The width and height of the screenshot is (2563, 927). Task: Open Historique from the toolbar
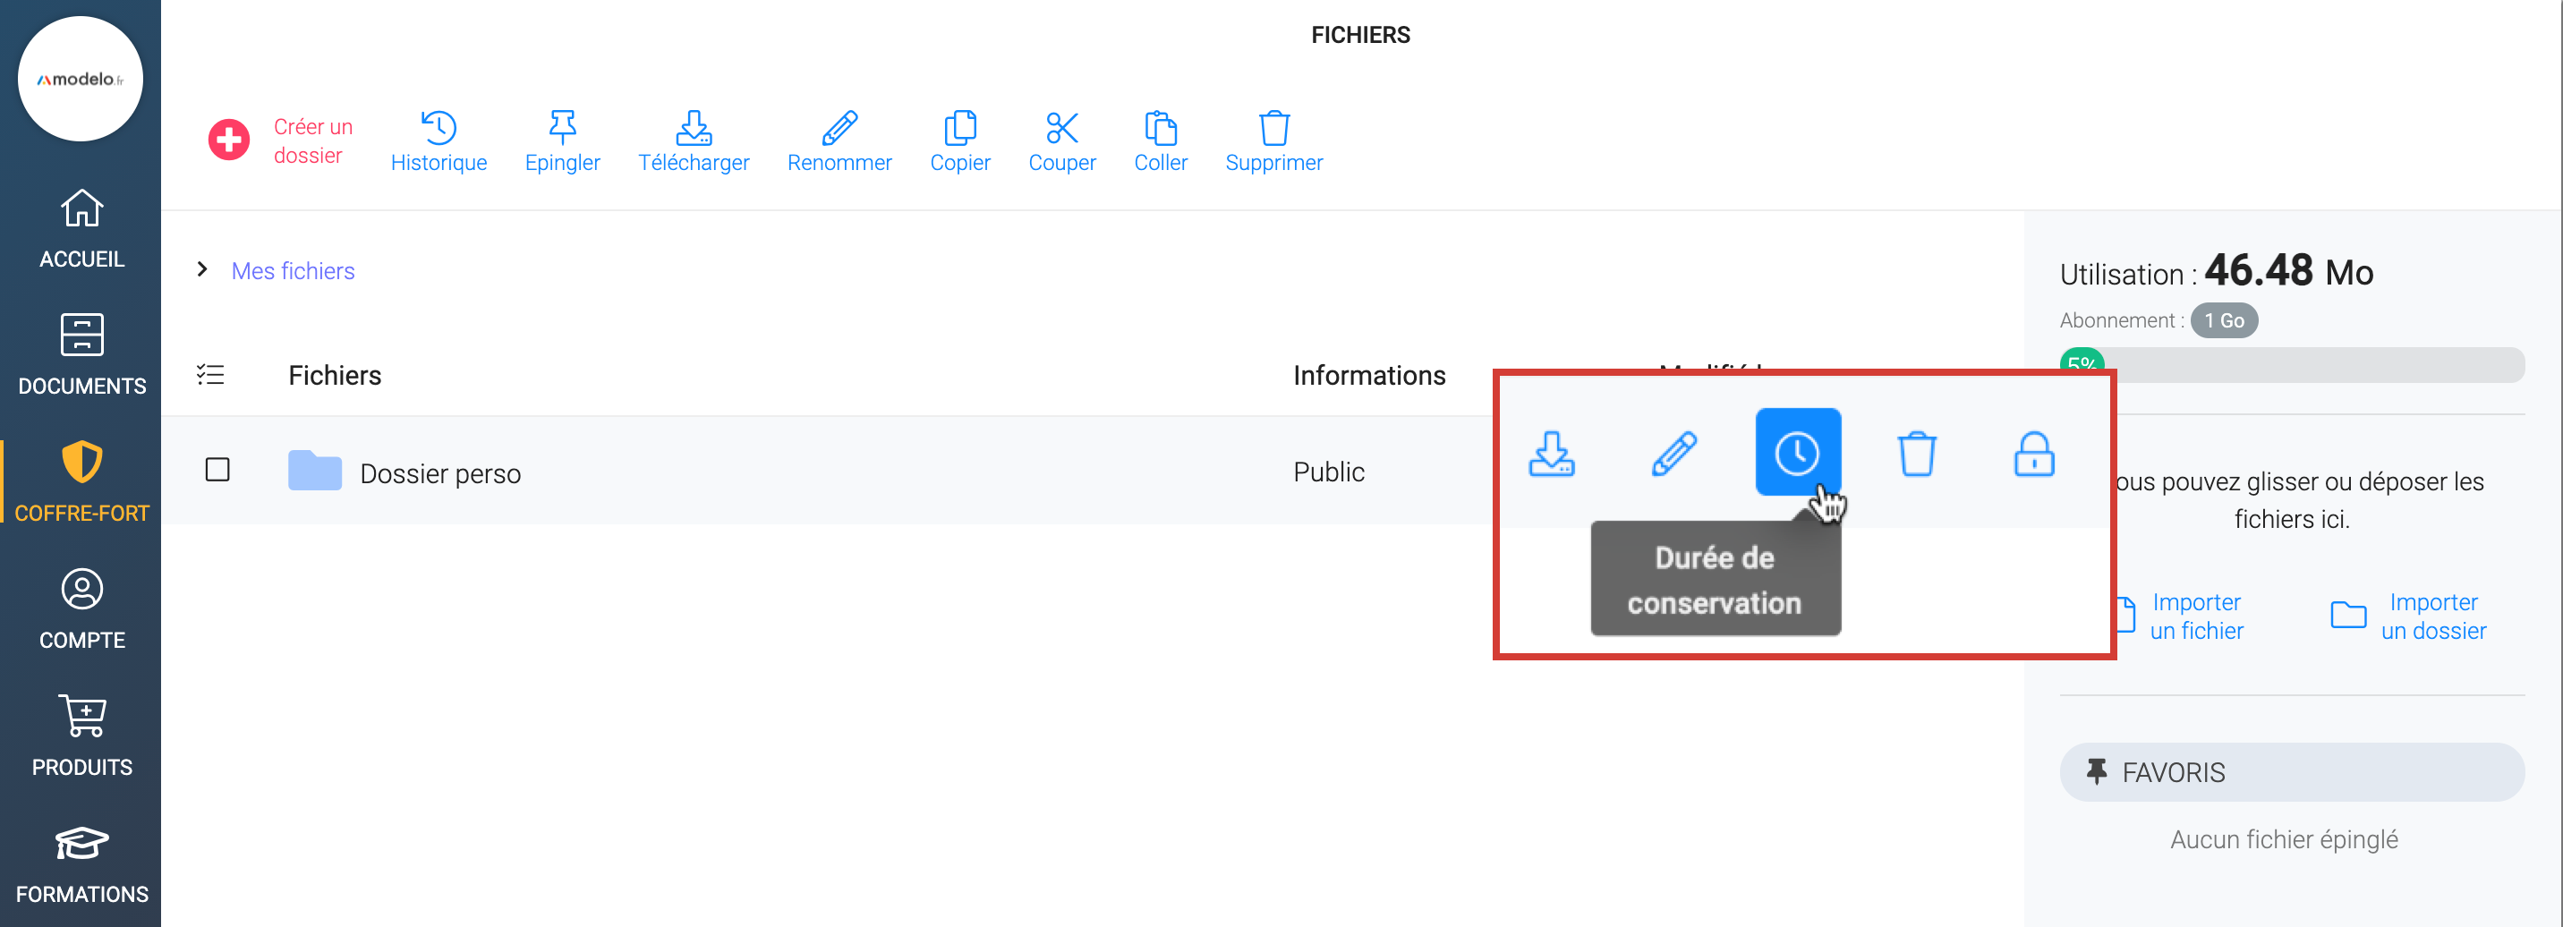point(439,141)
